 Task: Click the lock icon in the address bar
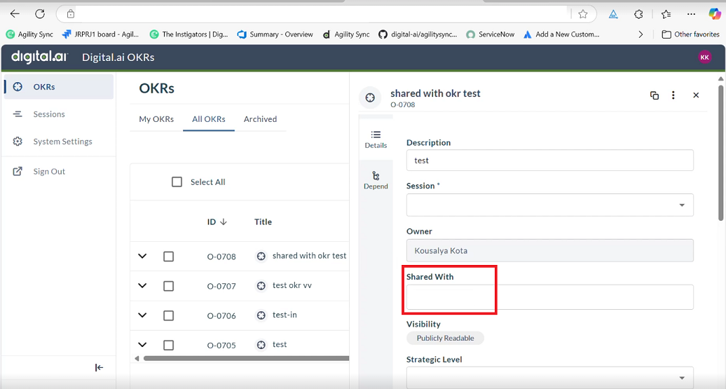coord(70,14)
